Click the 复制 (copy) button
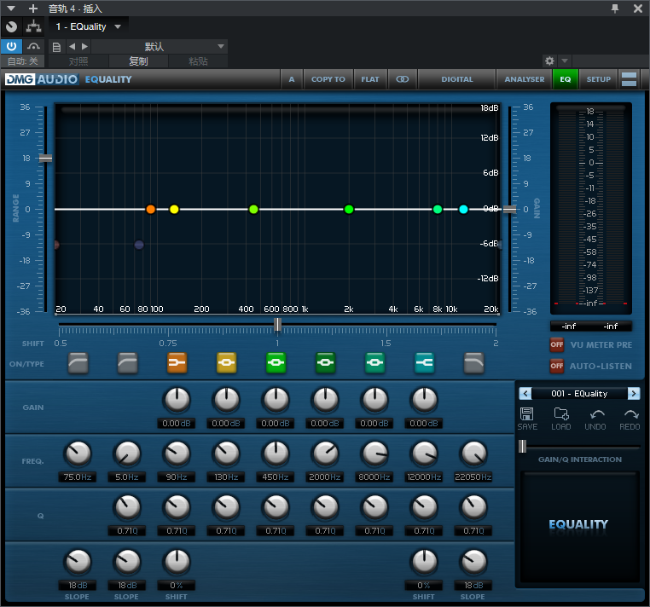 click(x=138, y=61)
